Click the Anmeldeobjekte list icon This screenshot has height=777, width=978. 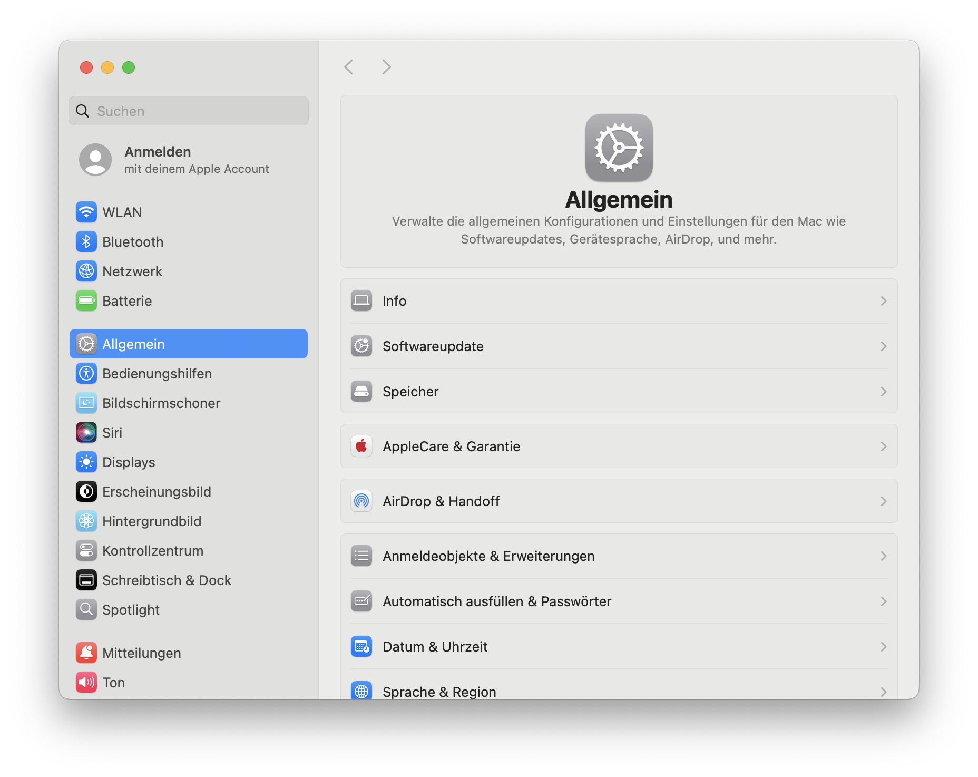tap(361, 556)
